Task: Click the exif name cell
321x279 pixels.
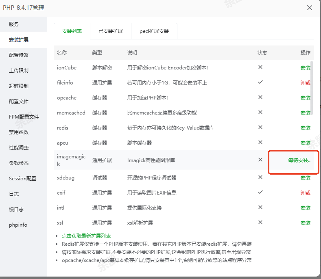Action: pyautogui.click(x=61, y=193)
